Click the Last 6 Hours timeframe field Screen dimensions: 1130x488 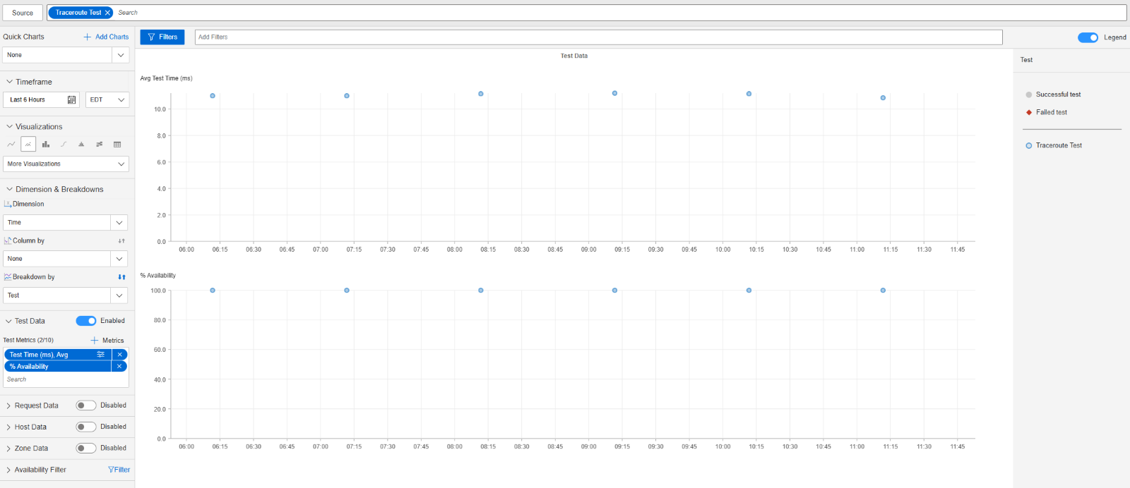41,100
